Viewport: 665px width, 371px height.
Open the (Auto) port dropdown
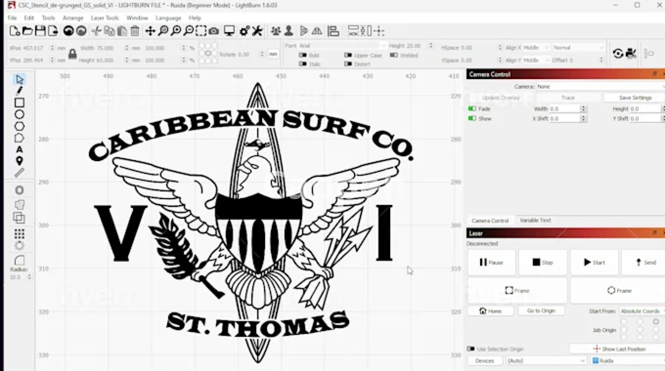point(546,361)
